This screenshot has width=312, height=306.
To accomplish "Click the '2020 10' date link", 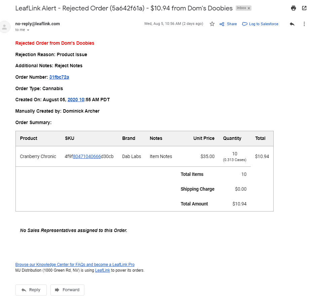I will pyautogui.click(x=76, y=100).
